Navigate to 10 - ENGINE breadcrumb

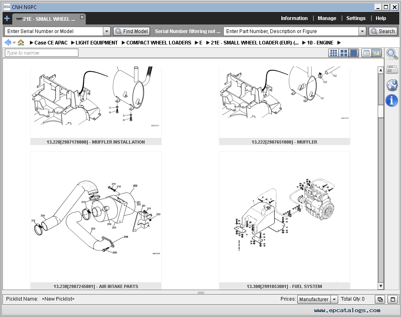click(320, 43)
